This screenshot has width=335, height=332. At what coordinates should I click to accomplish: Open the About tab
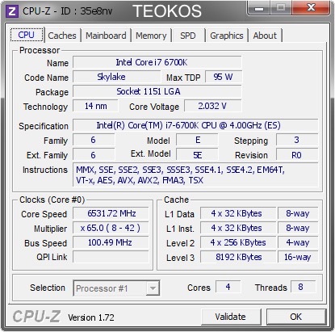point(265,36)
